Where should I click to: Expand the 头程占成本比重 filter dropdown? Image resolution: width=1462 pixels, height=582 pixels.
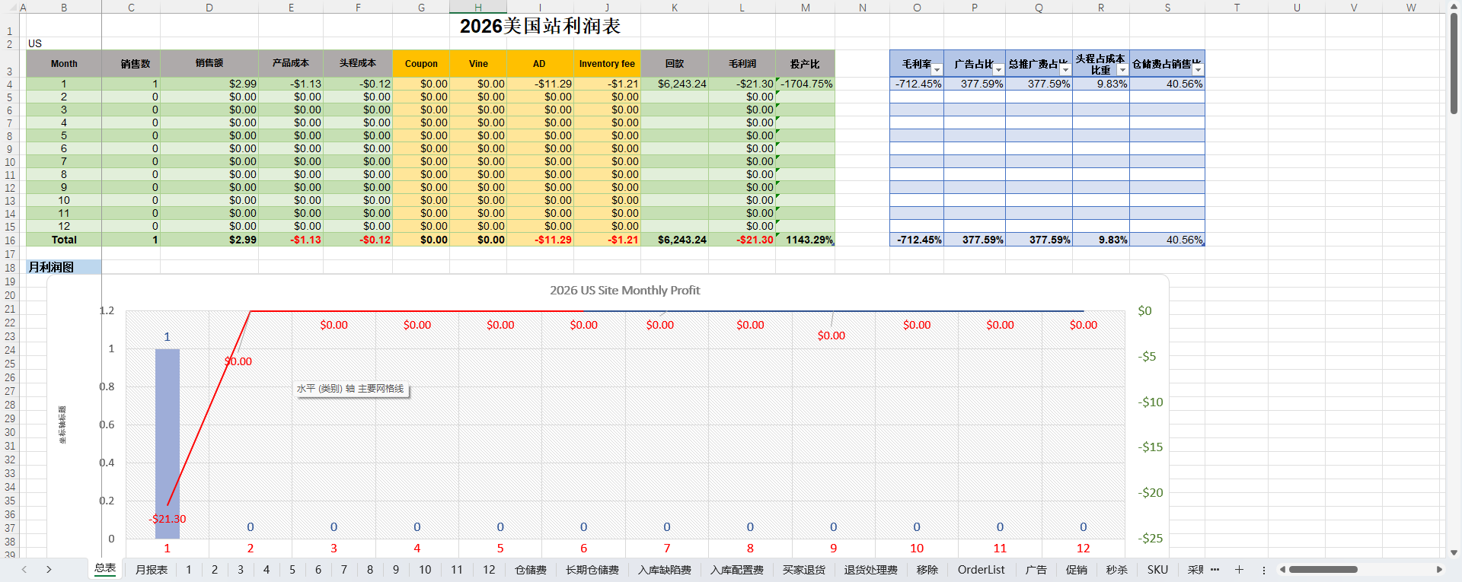pos(1122,70)
